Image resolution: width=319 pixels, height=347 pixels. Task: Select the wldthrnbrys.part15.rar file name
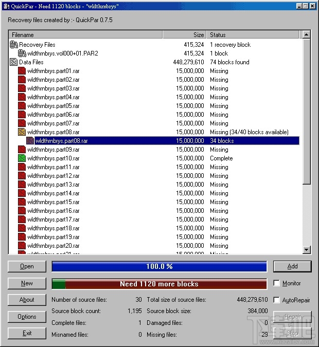tap(54, 202)
